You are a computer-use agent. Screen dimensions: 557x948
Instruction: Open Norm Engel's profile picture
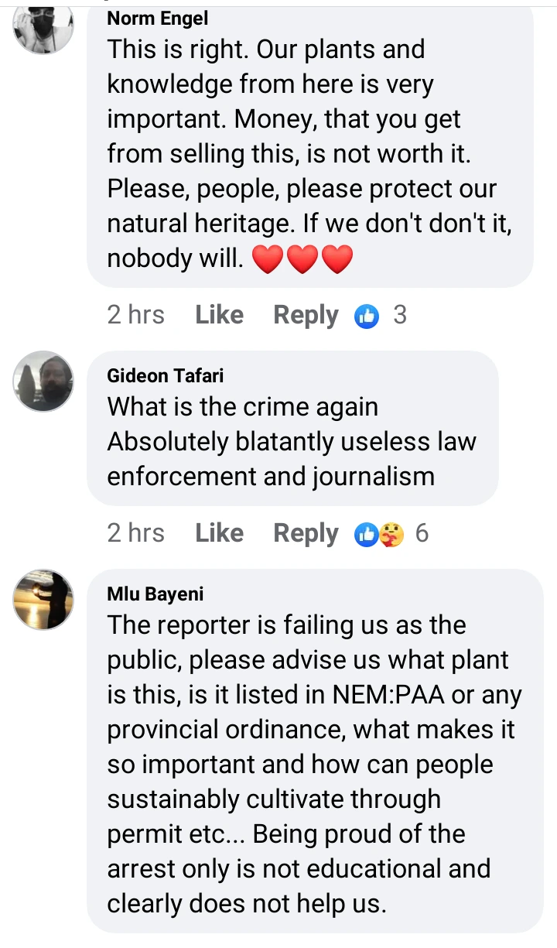[x=44, y=26]
